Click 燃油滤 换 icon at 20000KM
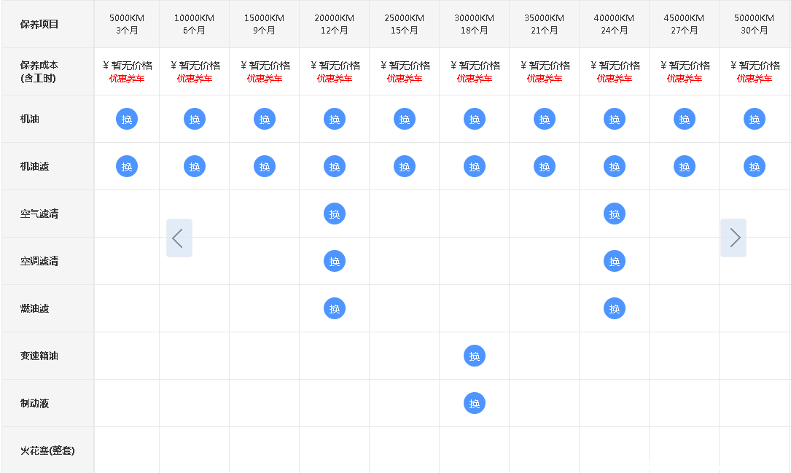This screenshot has height=473, width=791. [x=335, y=308]
